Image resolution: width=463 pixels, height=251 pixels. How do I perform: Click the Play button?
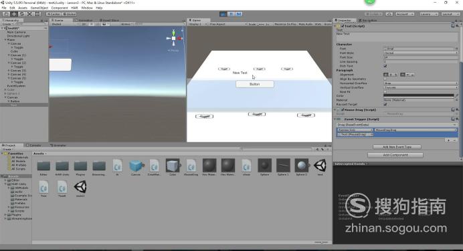point(223,14)
